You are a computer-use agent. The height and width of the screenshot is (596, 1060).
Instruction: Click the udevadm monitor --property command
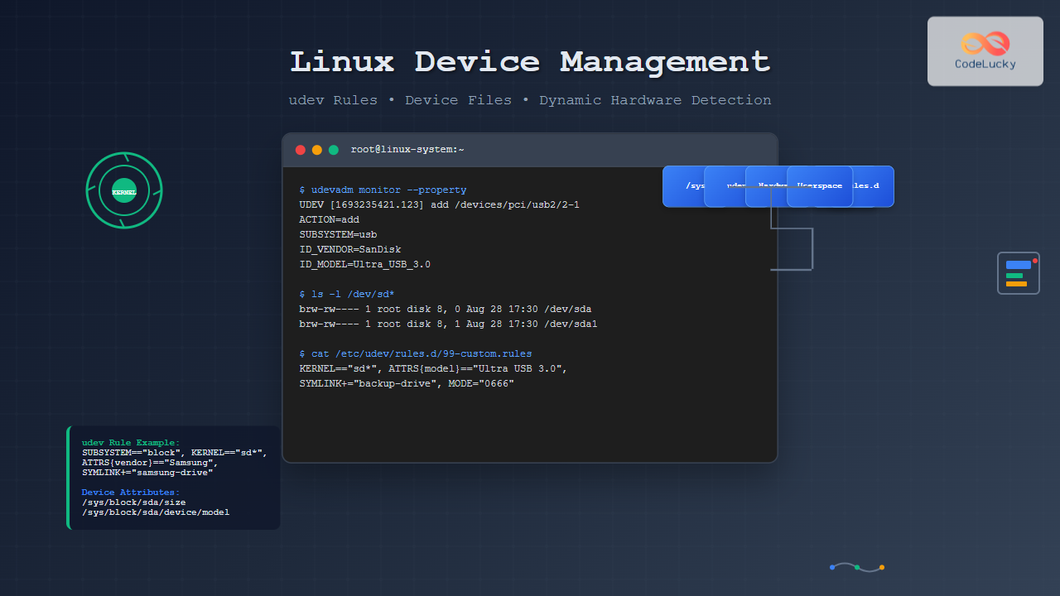click(383, 190)
